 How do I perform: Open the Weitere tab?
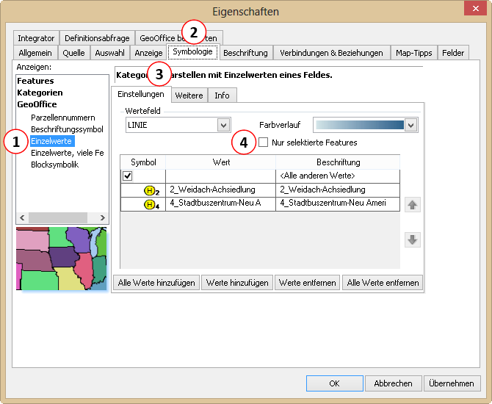tap(189, 95)
